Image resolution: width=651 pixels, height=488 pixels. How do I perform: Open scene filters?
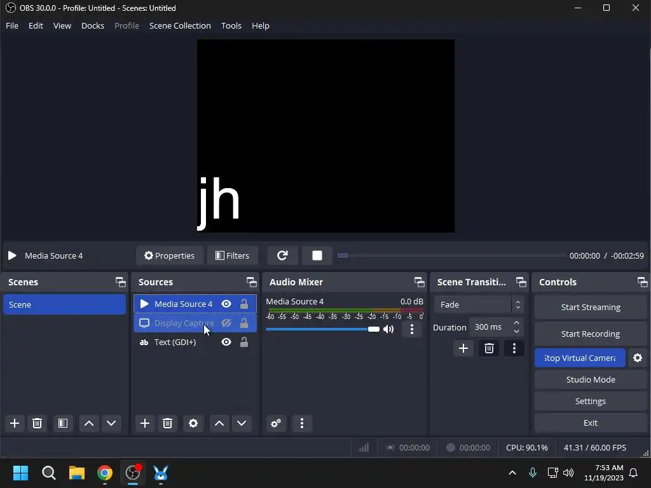coord(63,423)
